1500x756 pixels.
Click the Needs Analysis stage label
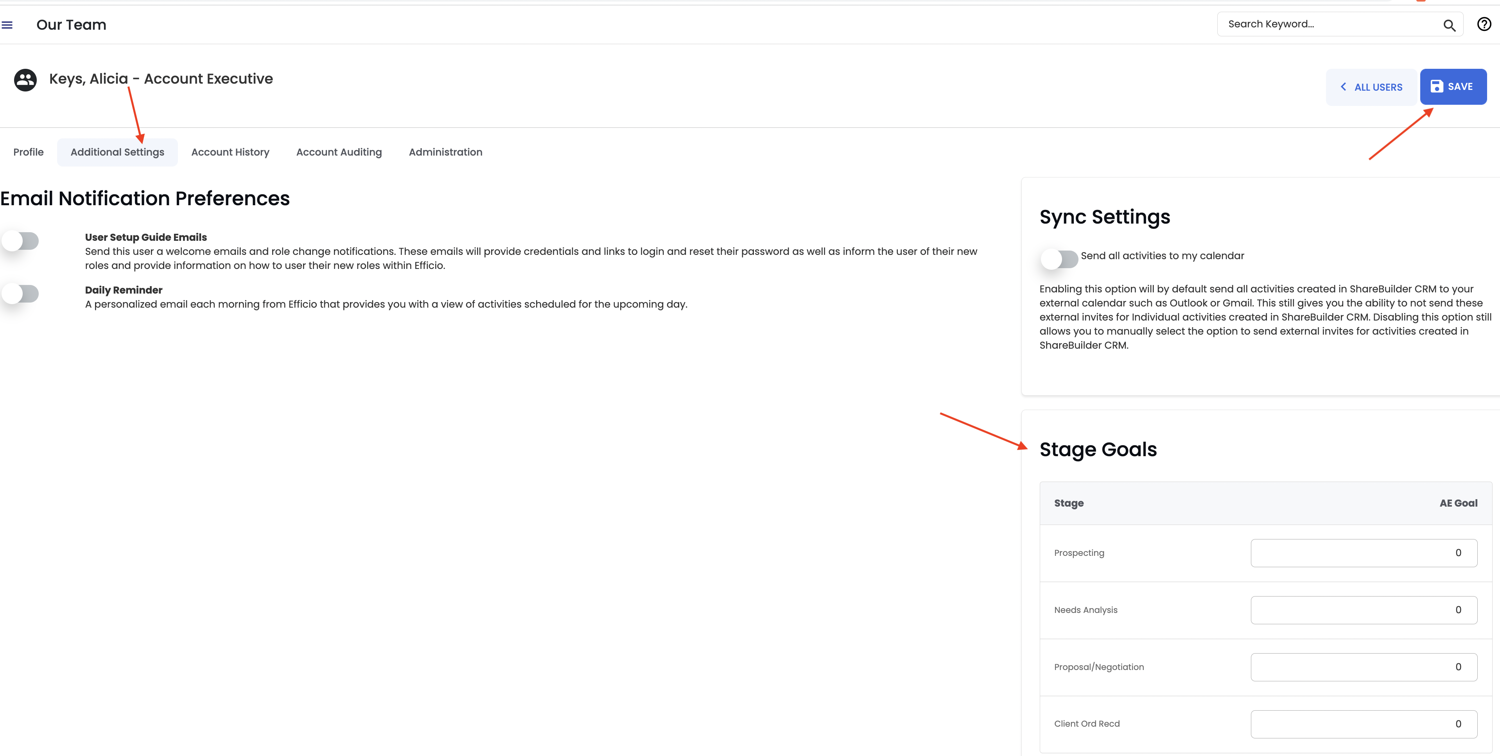click(x=1086, y=610)
